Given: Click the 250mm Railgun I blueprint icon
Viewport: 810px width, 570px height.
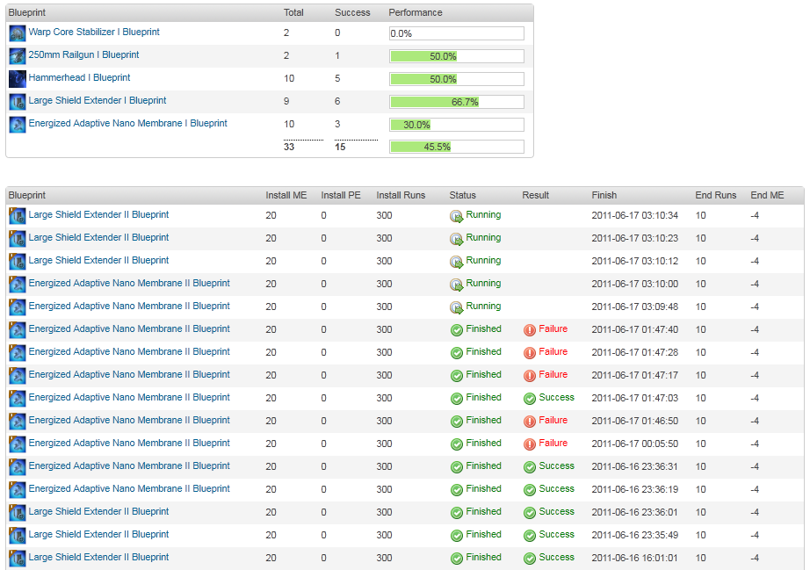Looking at the screenshot, I should [x=18, y=56].
